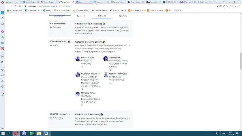The image size is (242, 136).
Task: Open Word from the taskbar
Action: coord(46,133)
